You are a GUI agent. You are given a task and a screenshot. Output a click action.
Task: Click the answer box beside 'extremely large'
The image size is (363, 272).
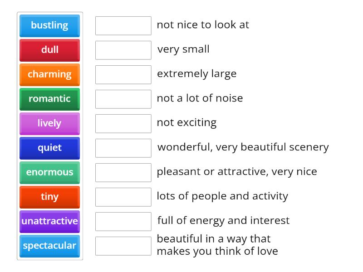[x=123, y=75]
